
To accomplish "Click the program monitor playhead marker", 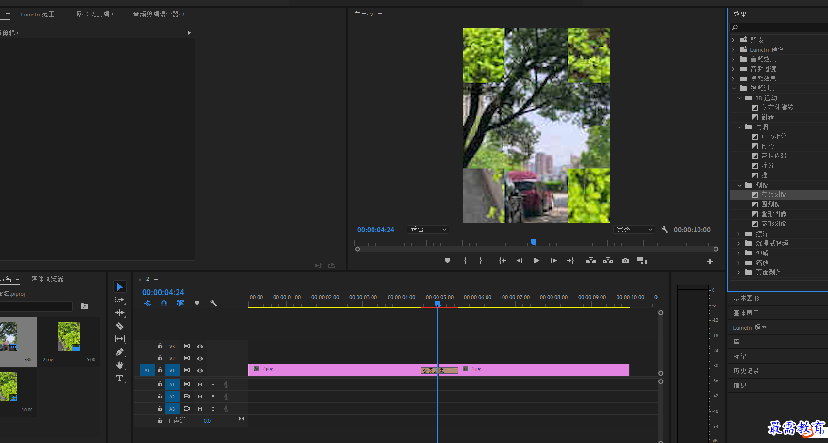I will [x=534, y=242].
